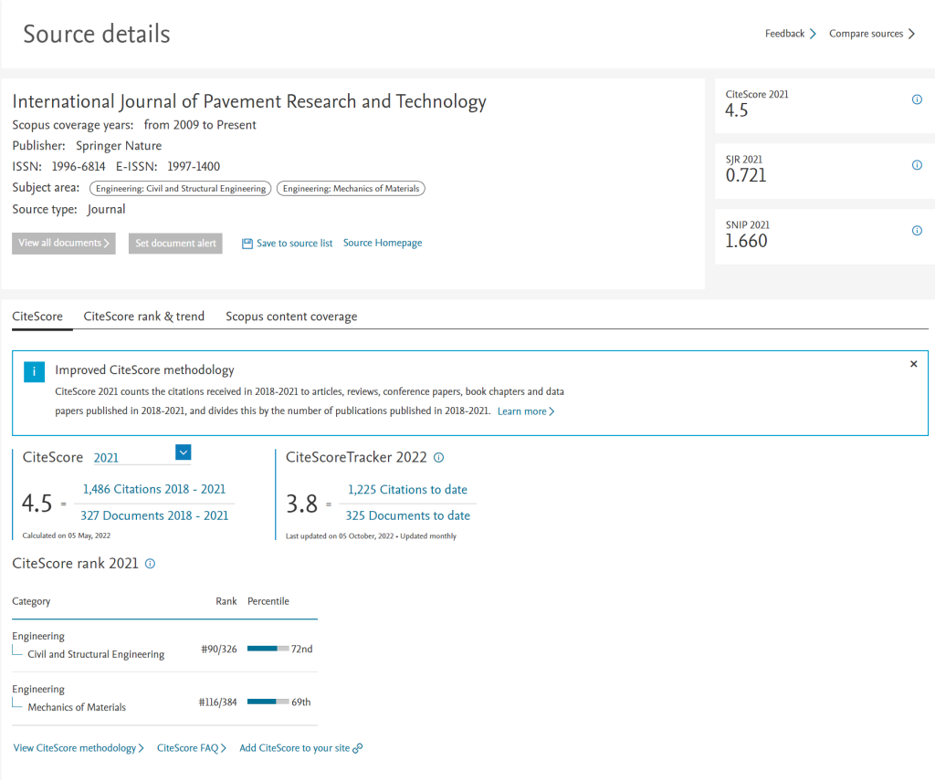
Task: Switch to Scopus content coverage tab
Action: [x=291, y=317]
